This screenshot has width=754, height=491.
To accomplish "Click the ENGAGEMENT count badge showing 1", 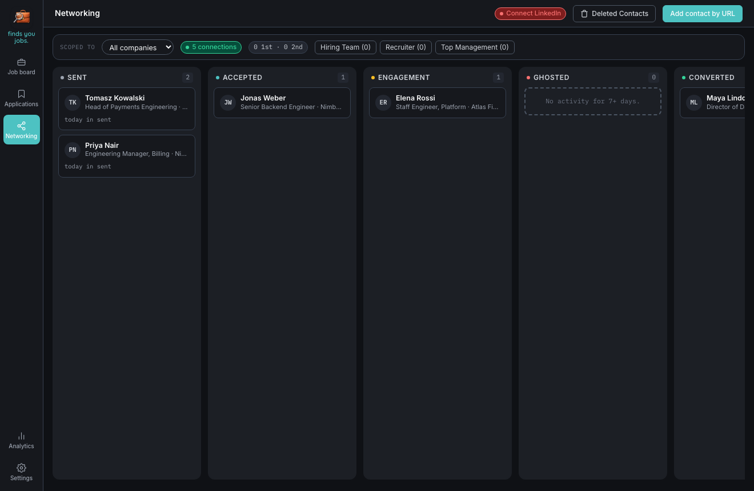I will 498,78.
